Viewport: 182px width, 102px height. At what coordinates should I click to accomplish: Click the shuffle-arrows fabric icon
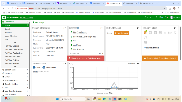(x=165, y=33)
